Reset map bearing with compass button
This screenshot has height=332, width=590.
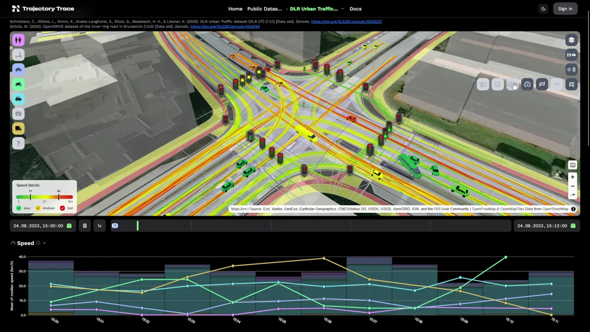[572, 195]
